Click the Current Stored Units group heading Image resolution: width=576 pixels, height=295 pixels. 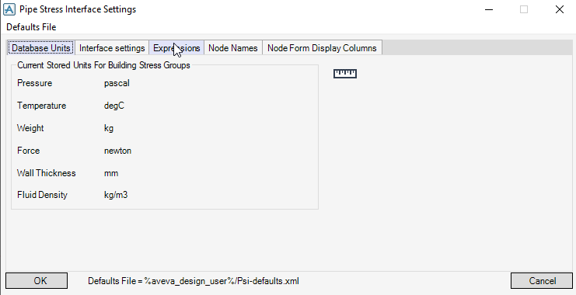click(x=103, y=65)
